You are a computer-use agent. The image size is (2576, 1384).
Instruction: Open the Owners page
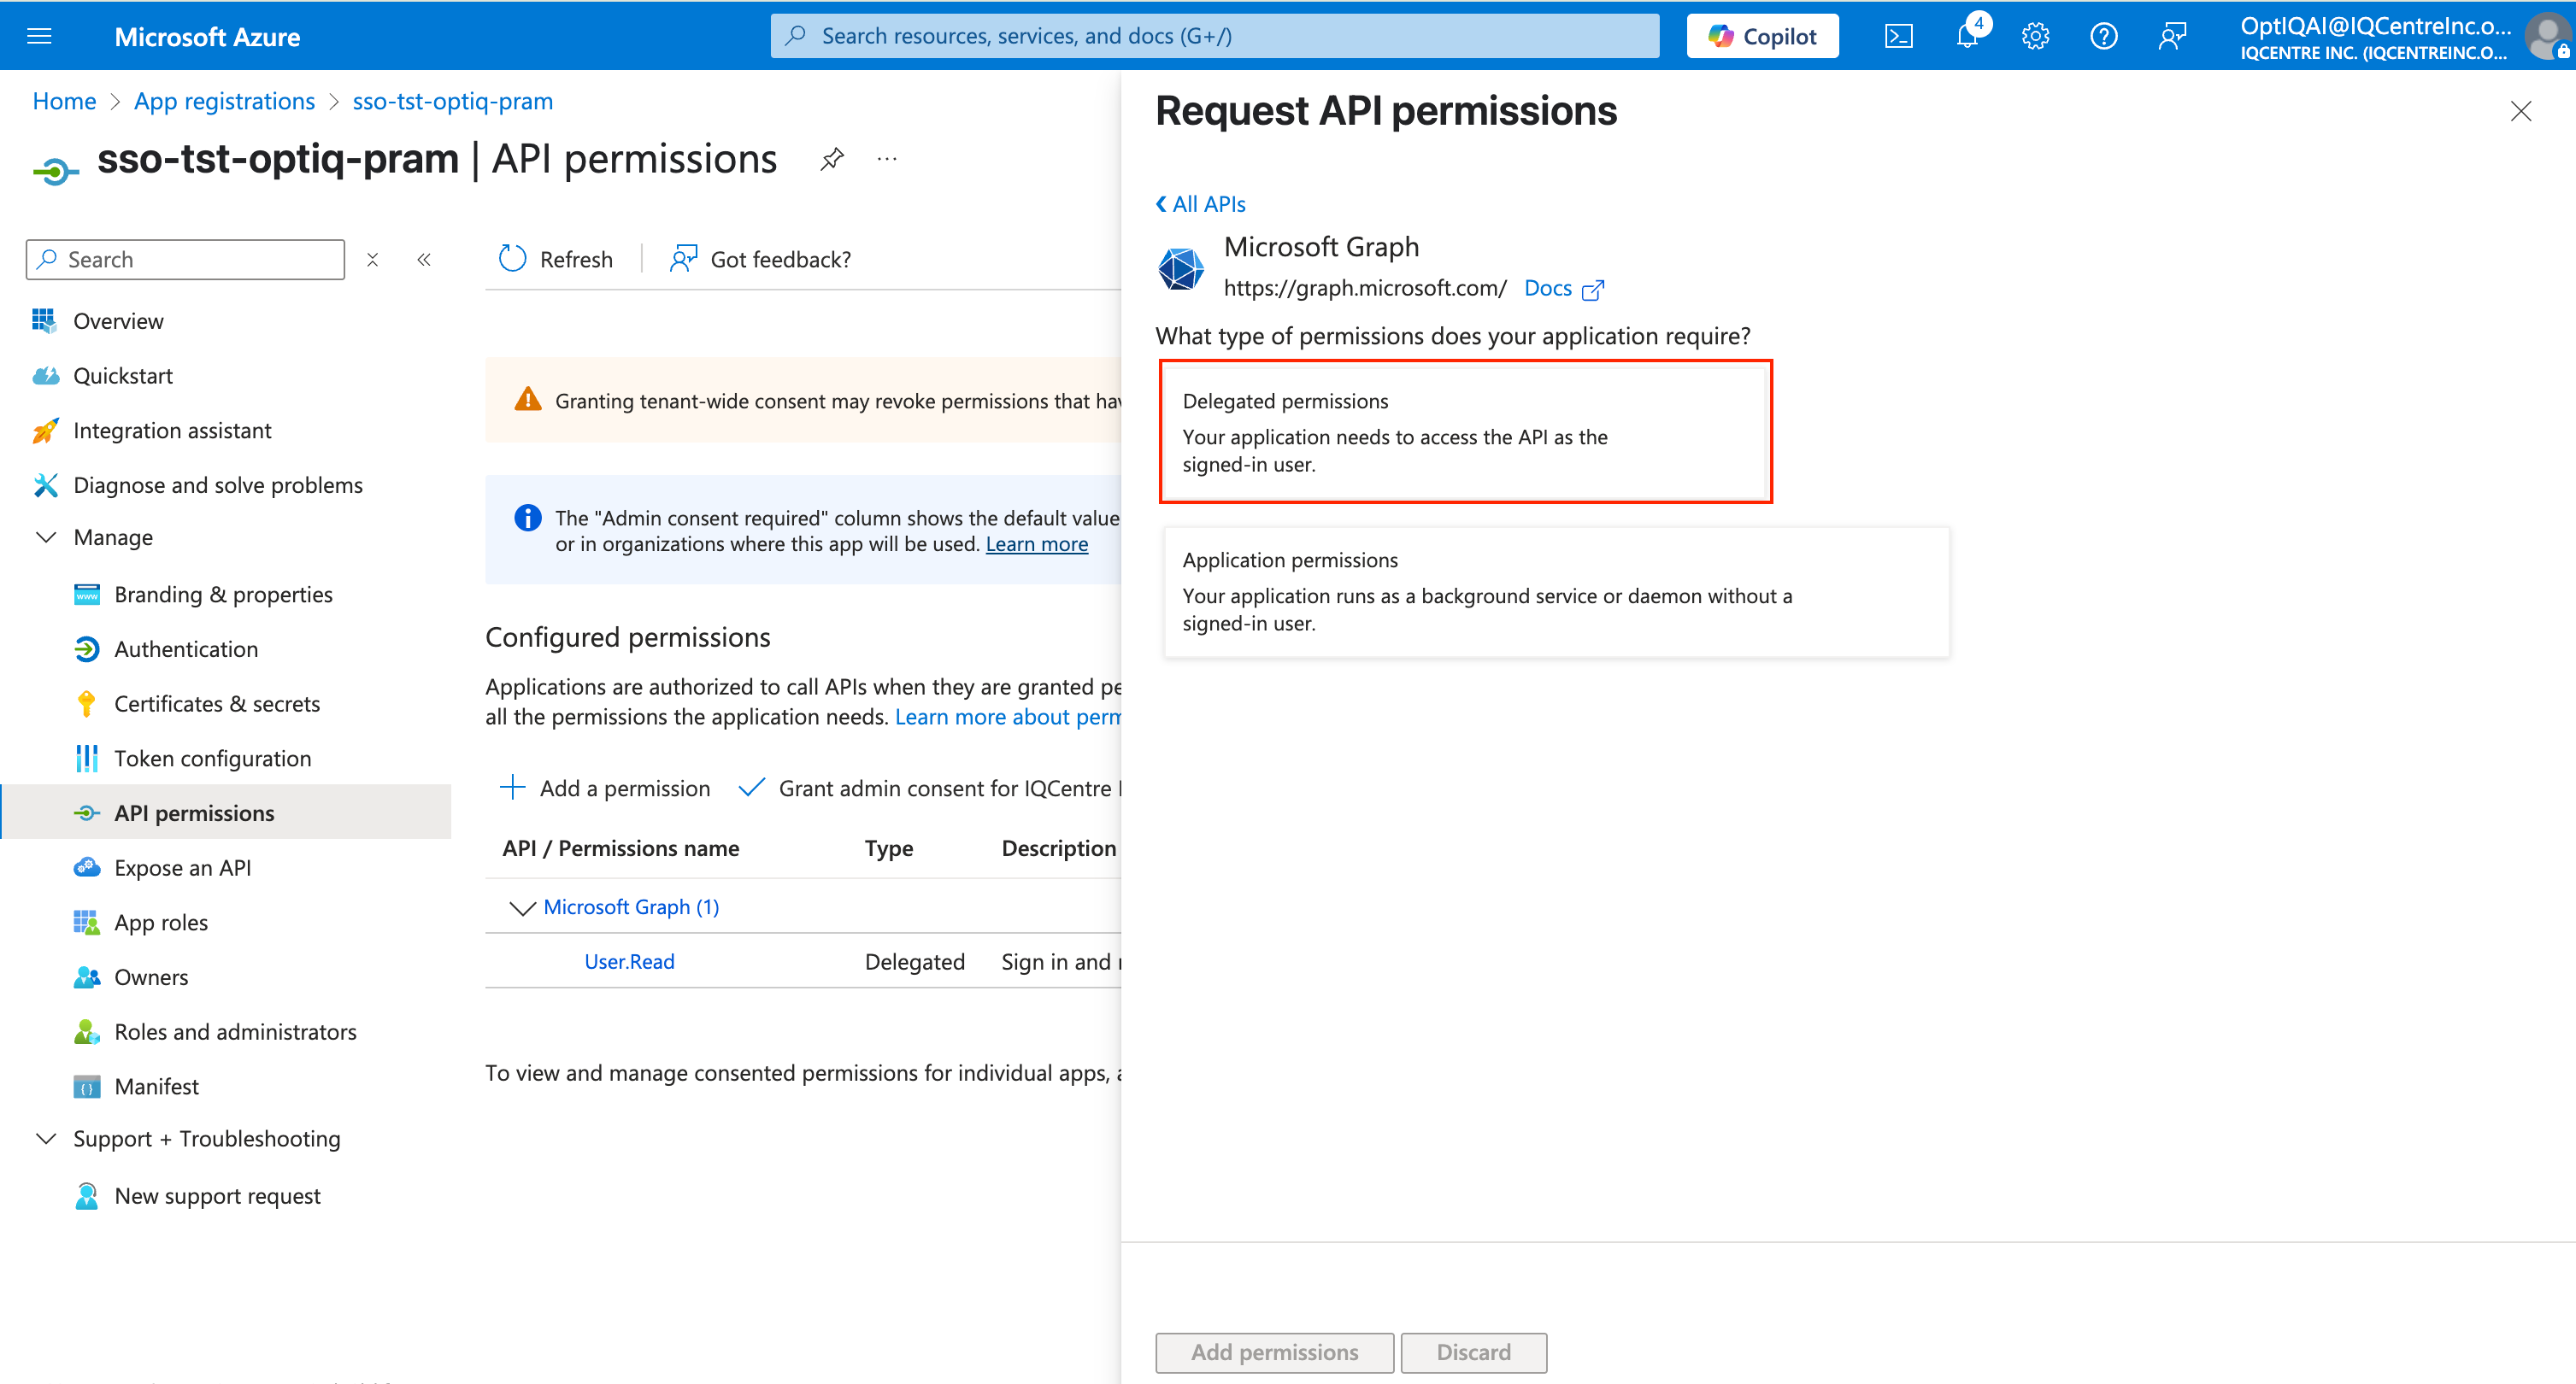click(151, 977)
